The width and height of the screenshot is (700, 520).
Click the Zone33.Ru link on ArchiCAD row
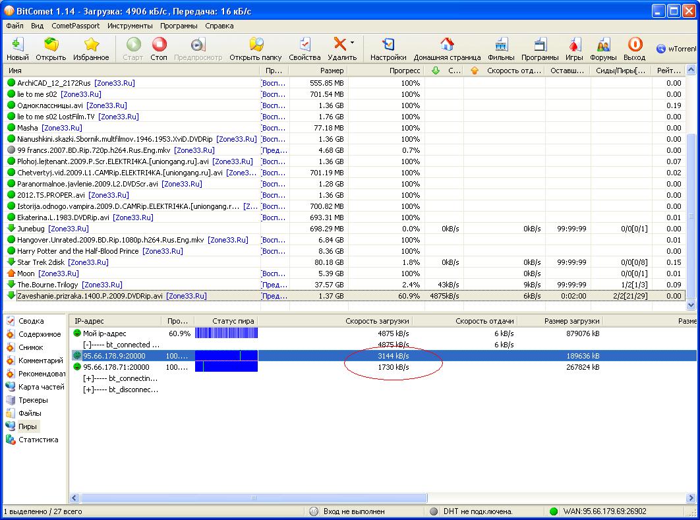click(x=114, y=83)
